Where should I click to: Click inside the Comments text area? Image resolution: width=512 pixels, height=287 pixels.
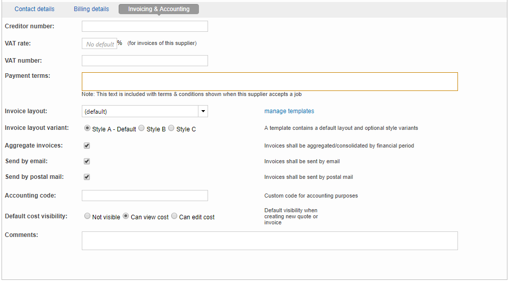point(270,241)
